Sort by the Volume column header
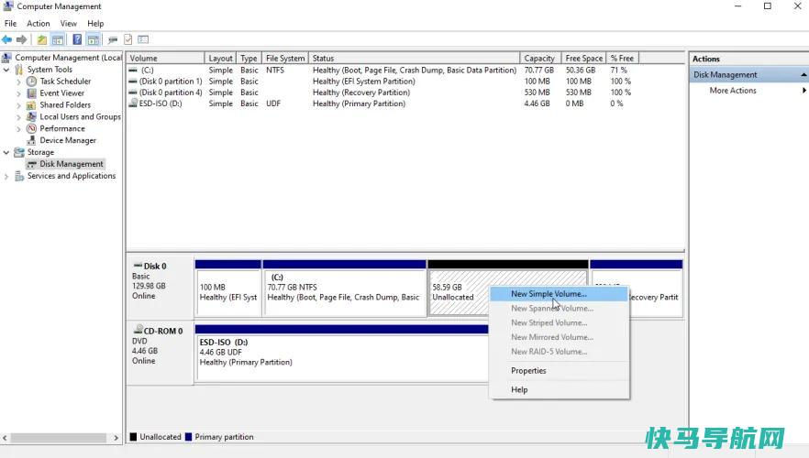The image size is (809, 458). point(165,59)
